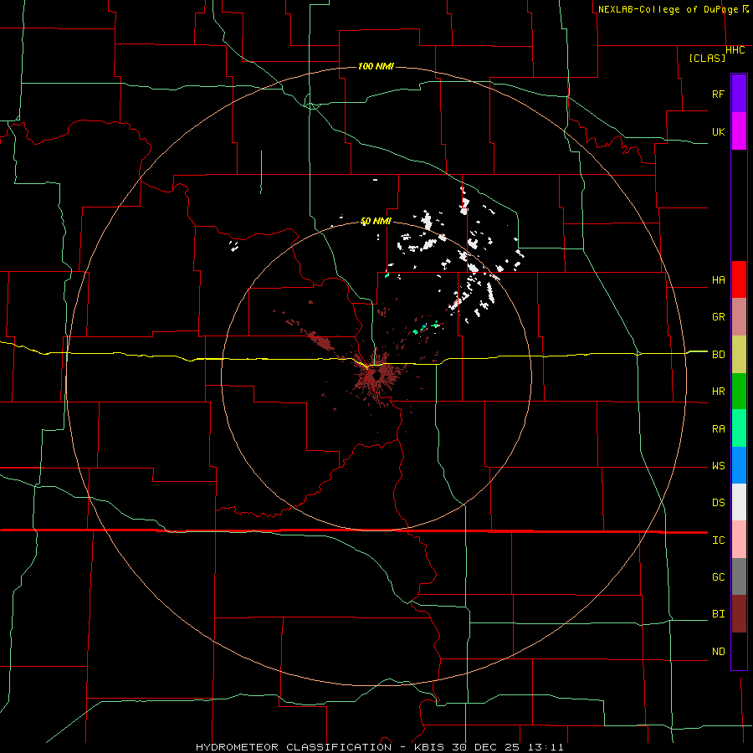Click the DS legend label
The height and width of the screenshot is (753, 753).
click(718, 503)
